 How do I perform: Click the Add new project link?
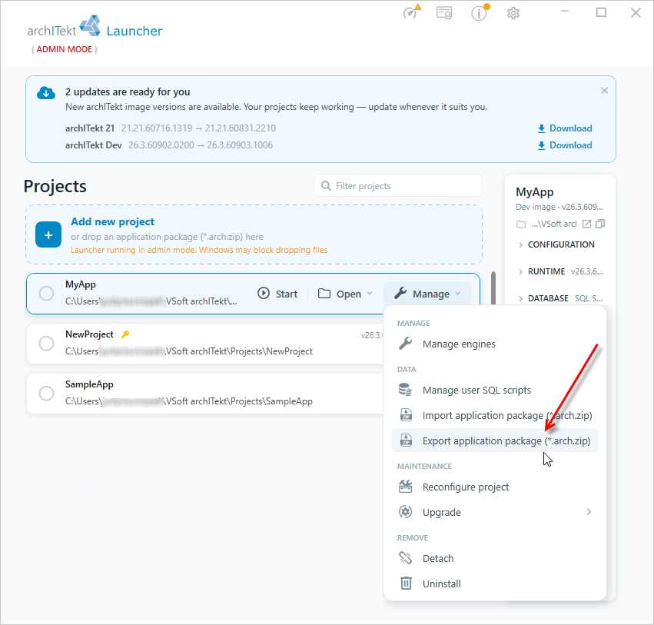pos(113,221)
